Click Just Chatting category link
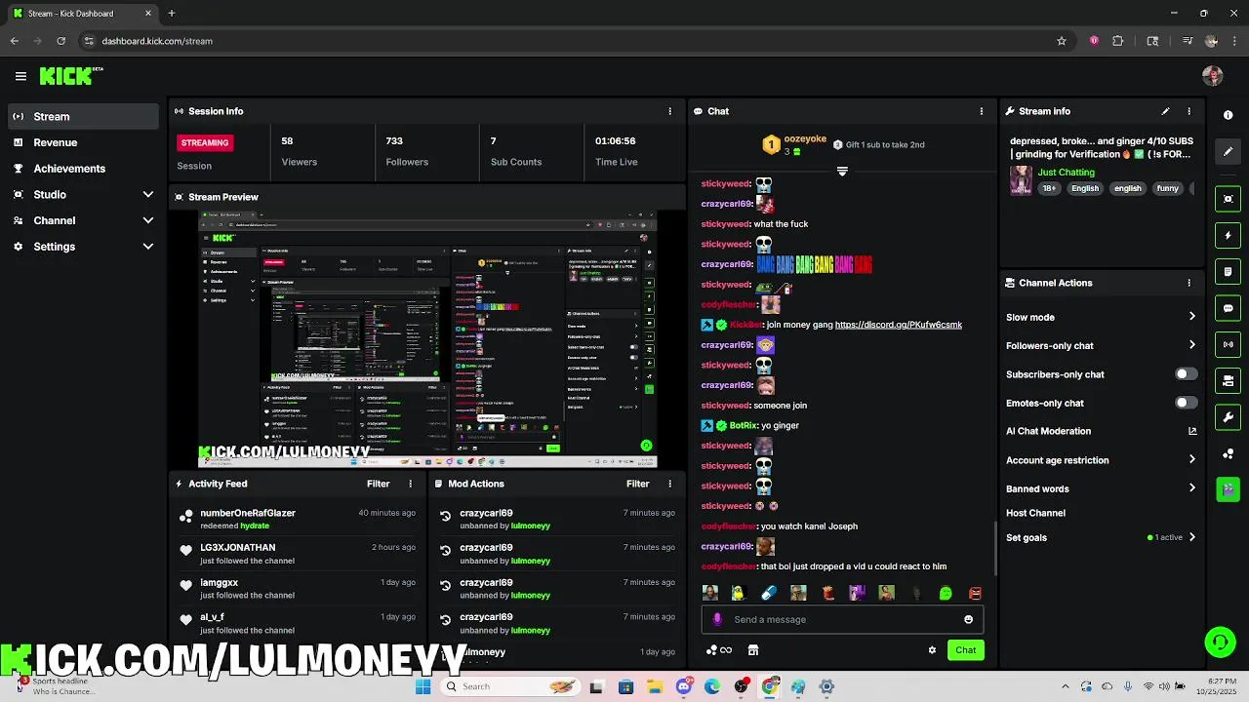 pos(1066,173)
